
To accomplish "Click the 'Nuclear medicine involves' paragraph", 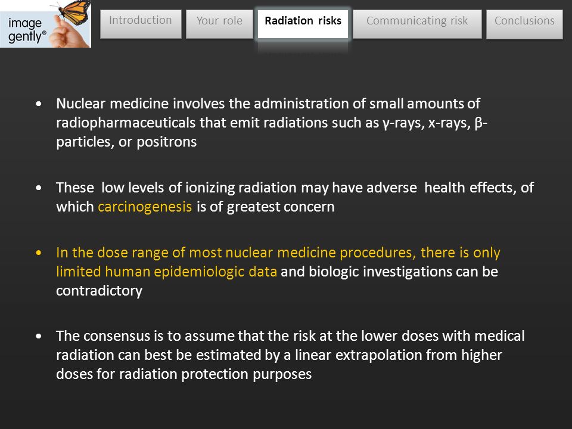I will (272, 123).
